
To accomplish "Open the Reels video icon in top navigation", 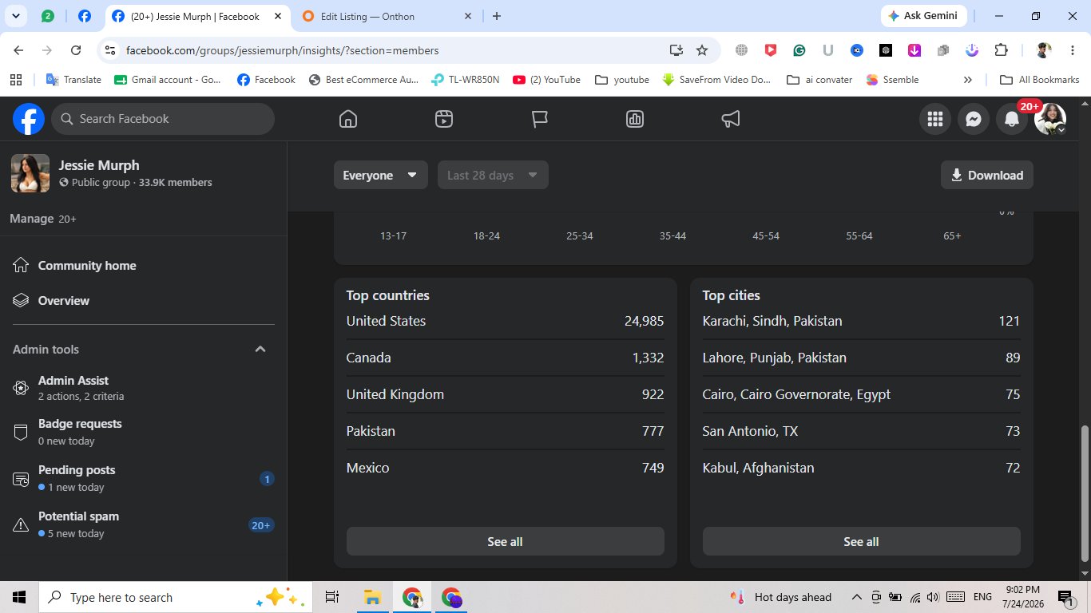I will (444, 119).
